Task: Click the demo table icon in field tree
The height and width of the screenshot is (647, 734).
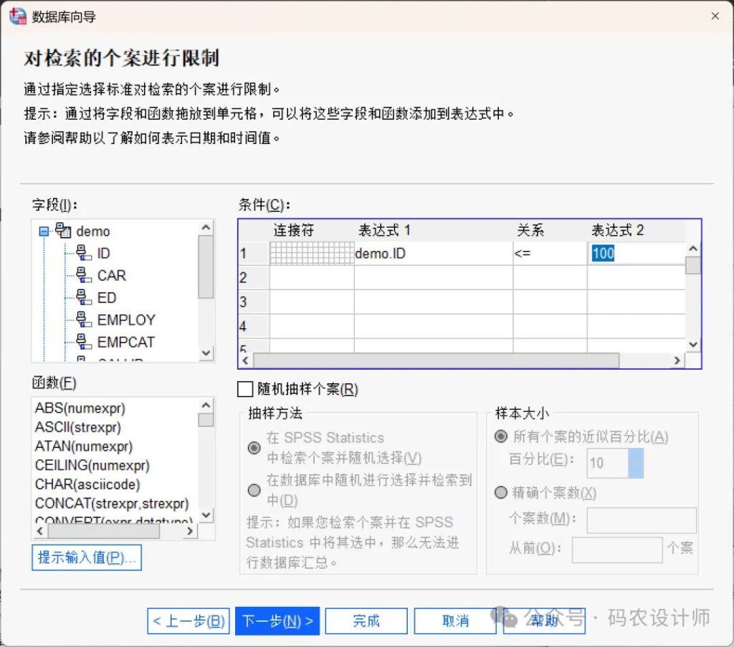Action: (x=64, y=231)
